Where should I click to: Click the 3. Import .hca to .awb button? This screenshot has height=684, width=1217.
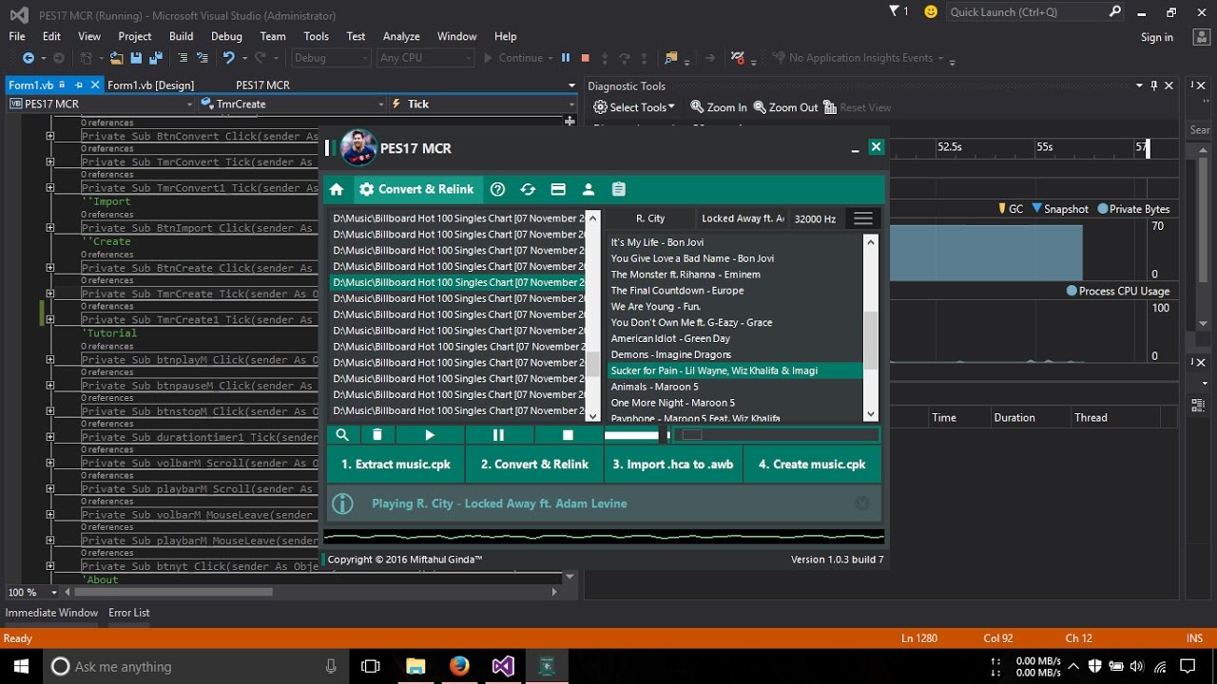pyautogui.click(x=673, y=465)
